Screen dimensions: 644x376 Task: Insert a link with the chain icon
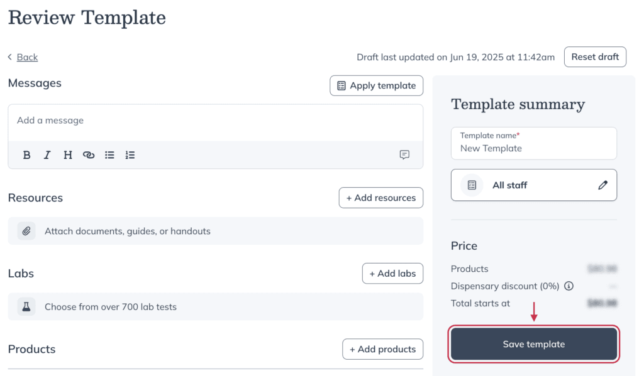tap(89, 155)
